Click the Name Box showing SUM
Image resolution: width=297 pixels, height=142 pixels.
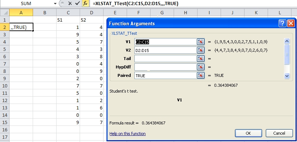coord(26,3)
